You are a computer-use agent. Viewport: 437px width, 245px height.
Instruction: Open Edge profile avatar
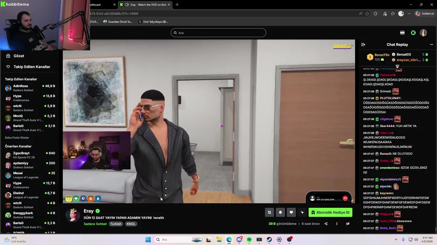pyautogui.click(x=401, y=14)
